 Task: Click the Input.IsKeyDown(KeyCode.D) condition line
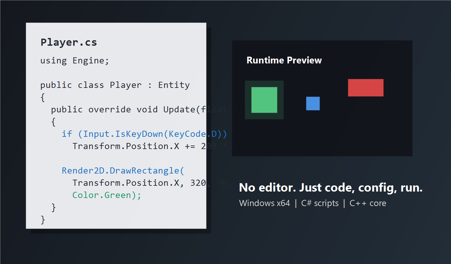pos(144,134)
